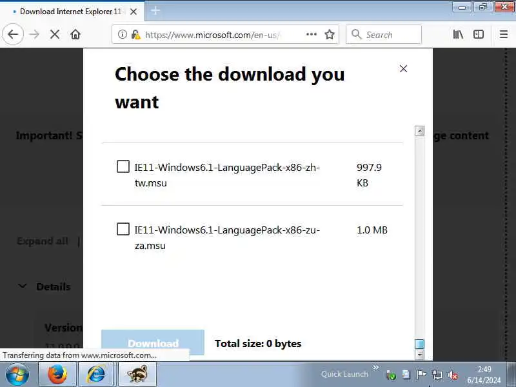Click the dialog scrollbar up arrow

click(420, 131)
